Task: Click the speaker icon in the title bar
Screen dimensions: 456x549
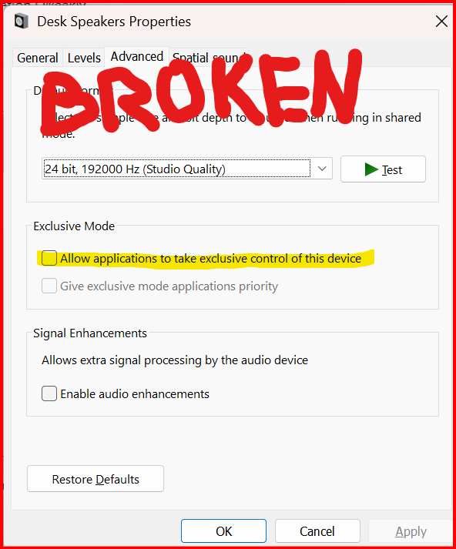Action: tap(21, 21)
